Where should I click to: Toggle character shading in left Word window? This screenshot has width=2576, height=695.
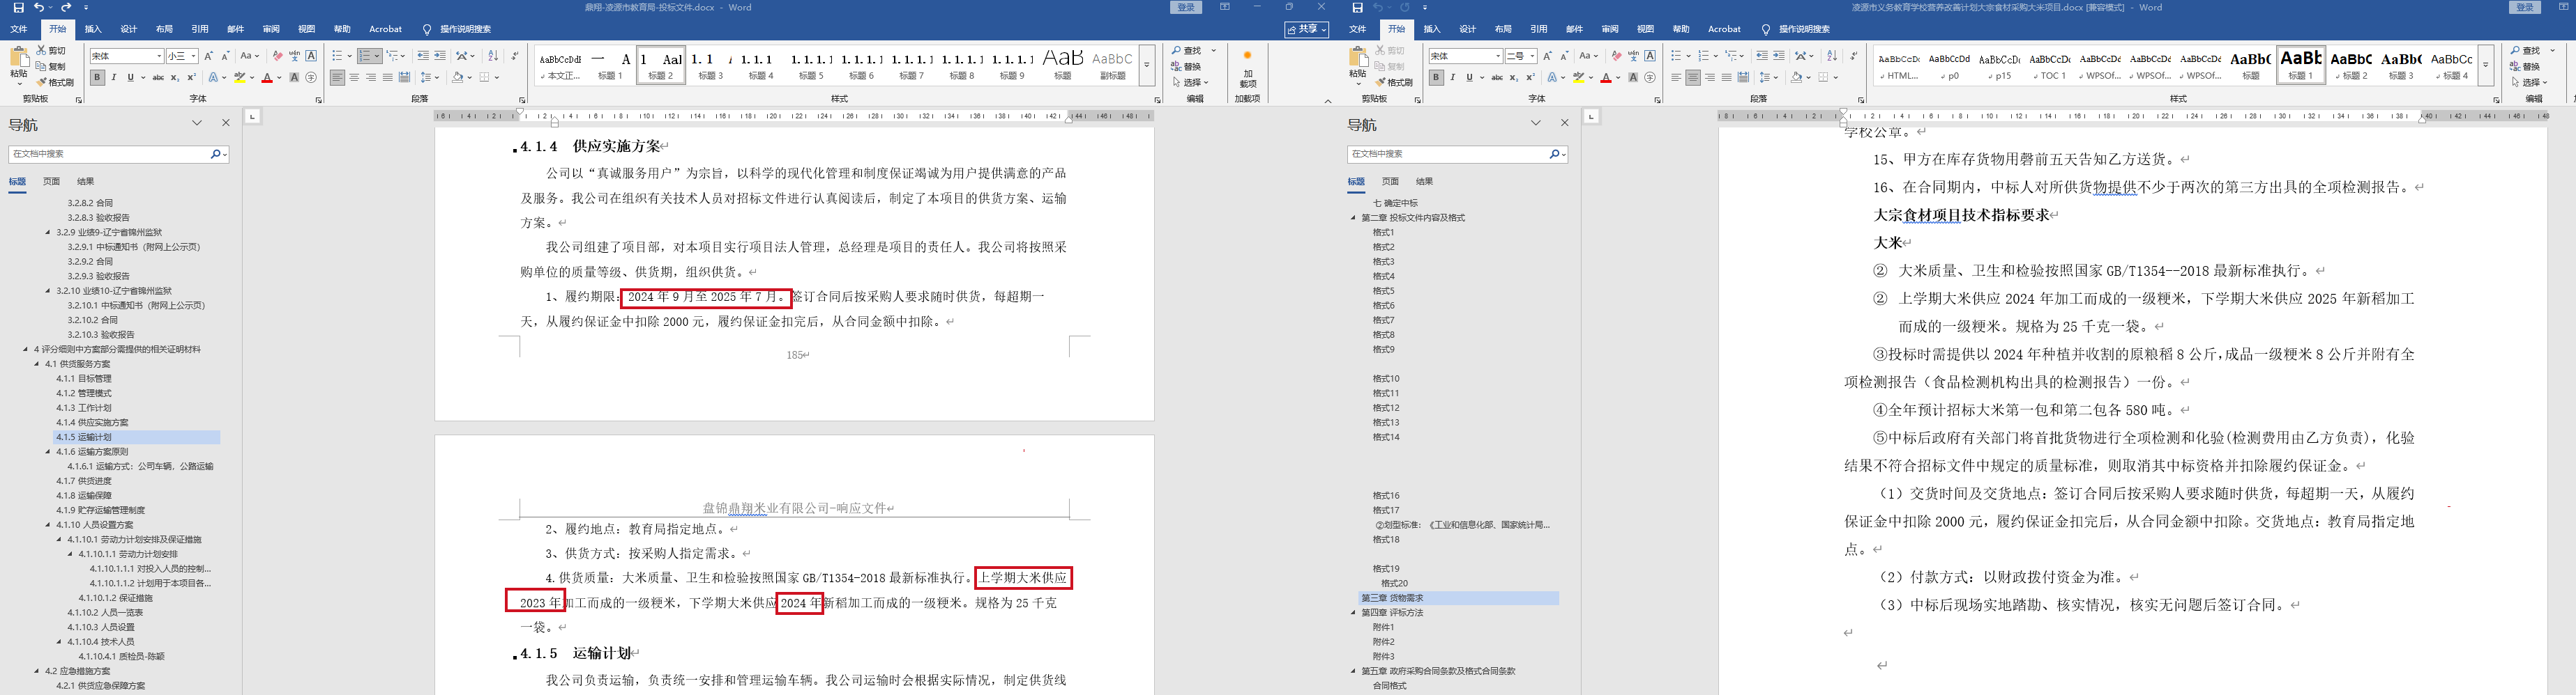[294, 77]
